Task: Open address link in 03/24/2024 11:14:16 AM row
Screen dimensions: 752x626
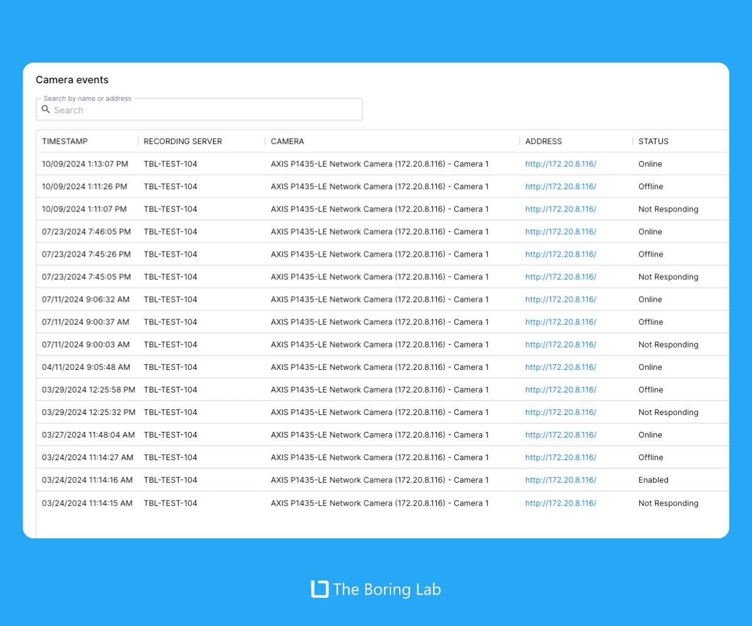Action: point(561,480)
